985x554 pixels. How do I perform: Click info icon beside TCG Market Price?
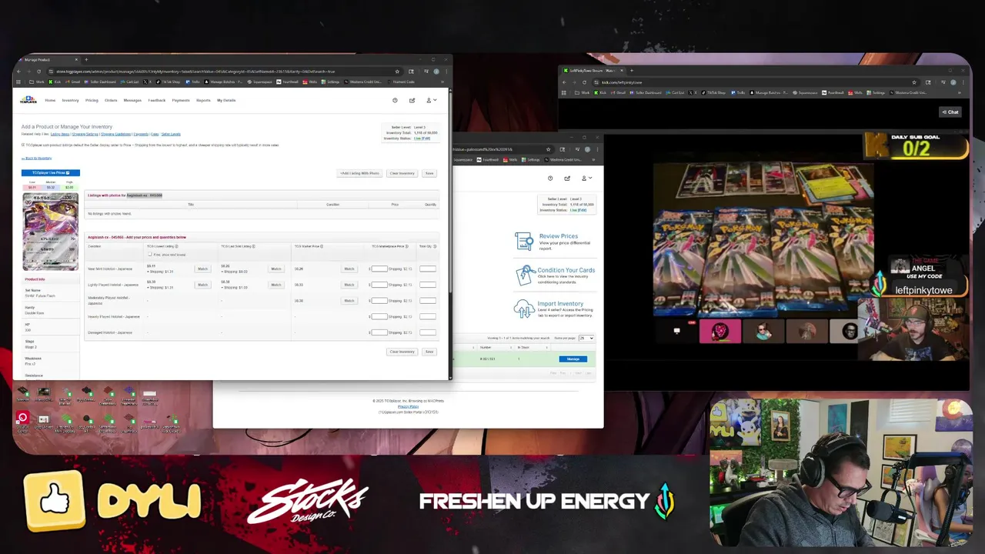(322, 246)
